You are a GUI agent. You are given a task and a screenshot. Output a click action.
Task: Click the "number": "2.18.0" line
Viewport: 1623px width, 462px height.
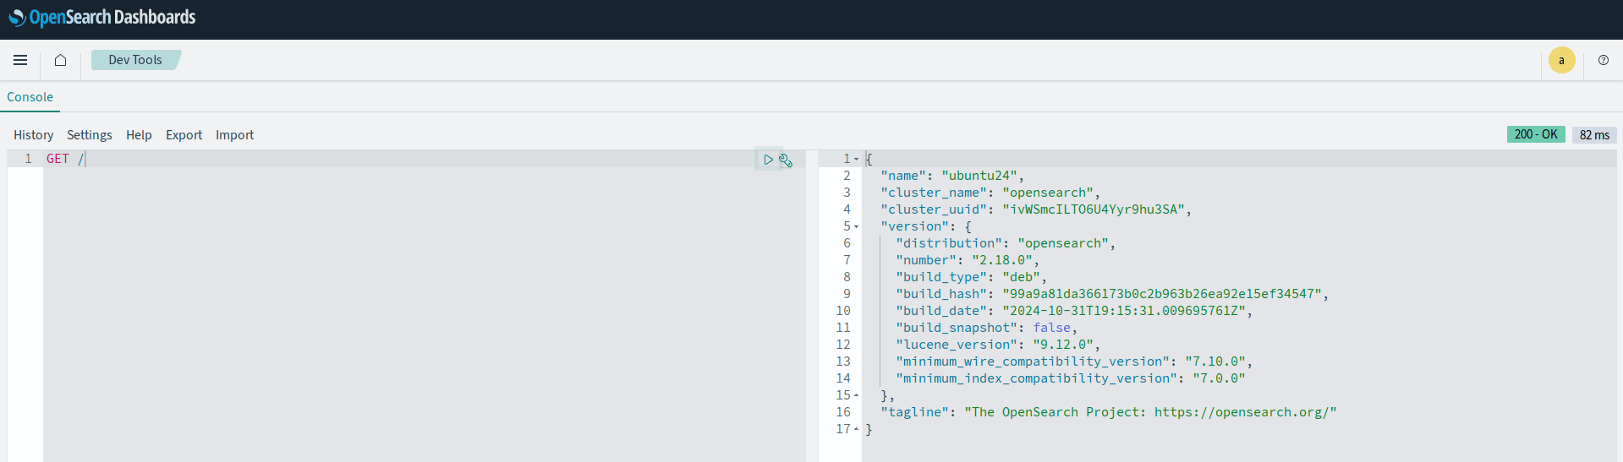968,260
